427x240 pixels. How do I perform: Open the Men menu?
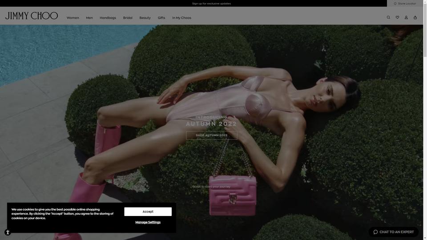coord(89,18)
